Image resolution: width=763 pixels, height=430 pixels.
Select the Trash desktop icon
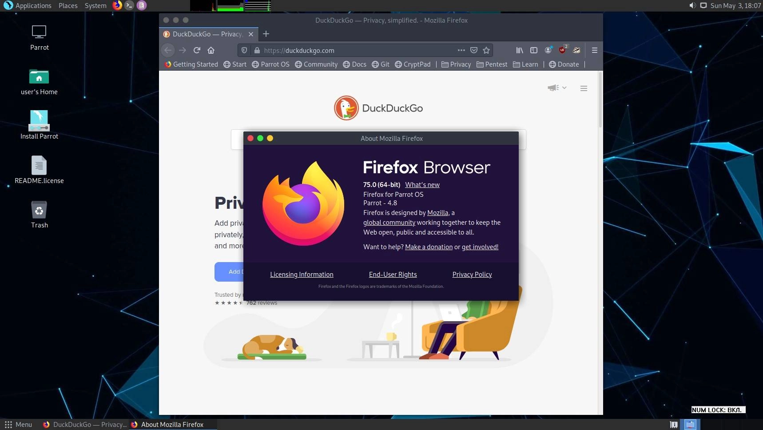39,215
